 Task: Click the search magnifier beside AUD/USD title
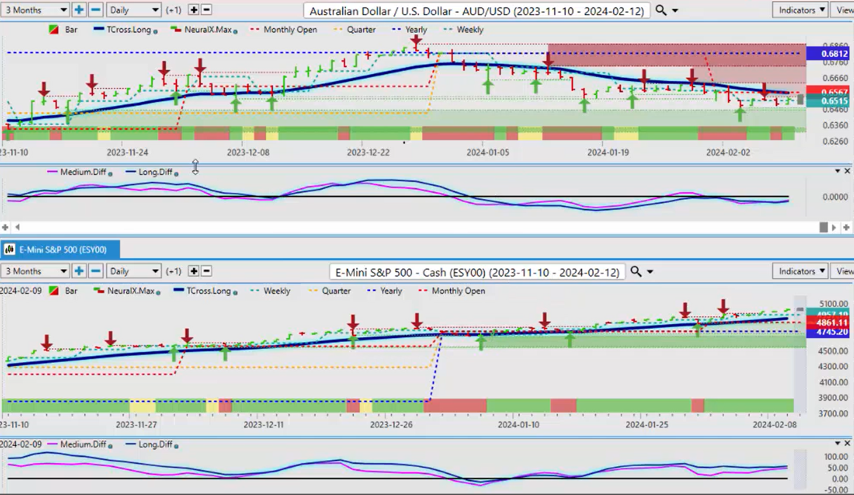[x=661, y=10]
